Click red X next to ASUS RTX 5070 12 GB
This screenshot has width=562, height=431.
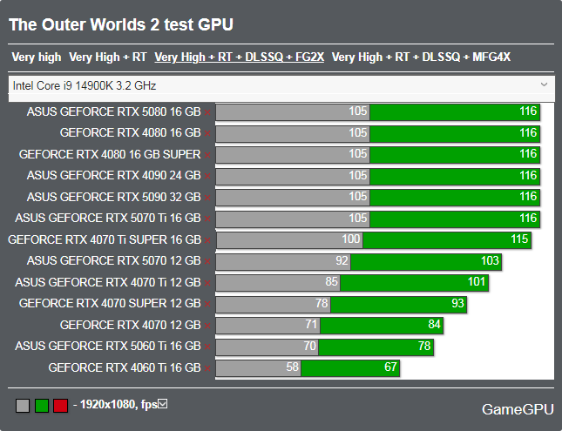(207, 261)
